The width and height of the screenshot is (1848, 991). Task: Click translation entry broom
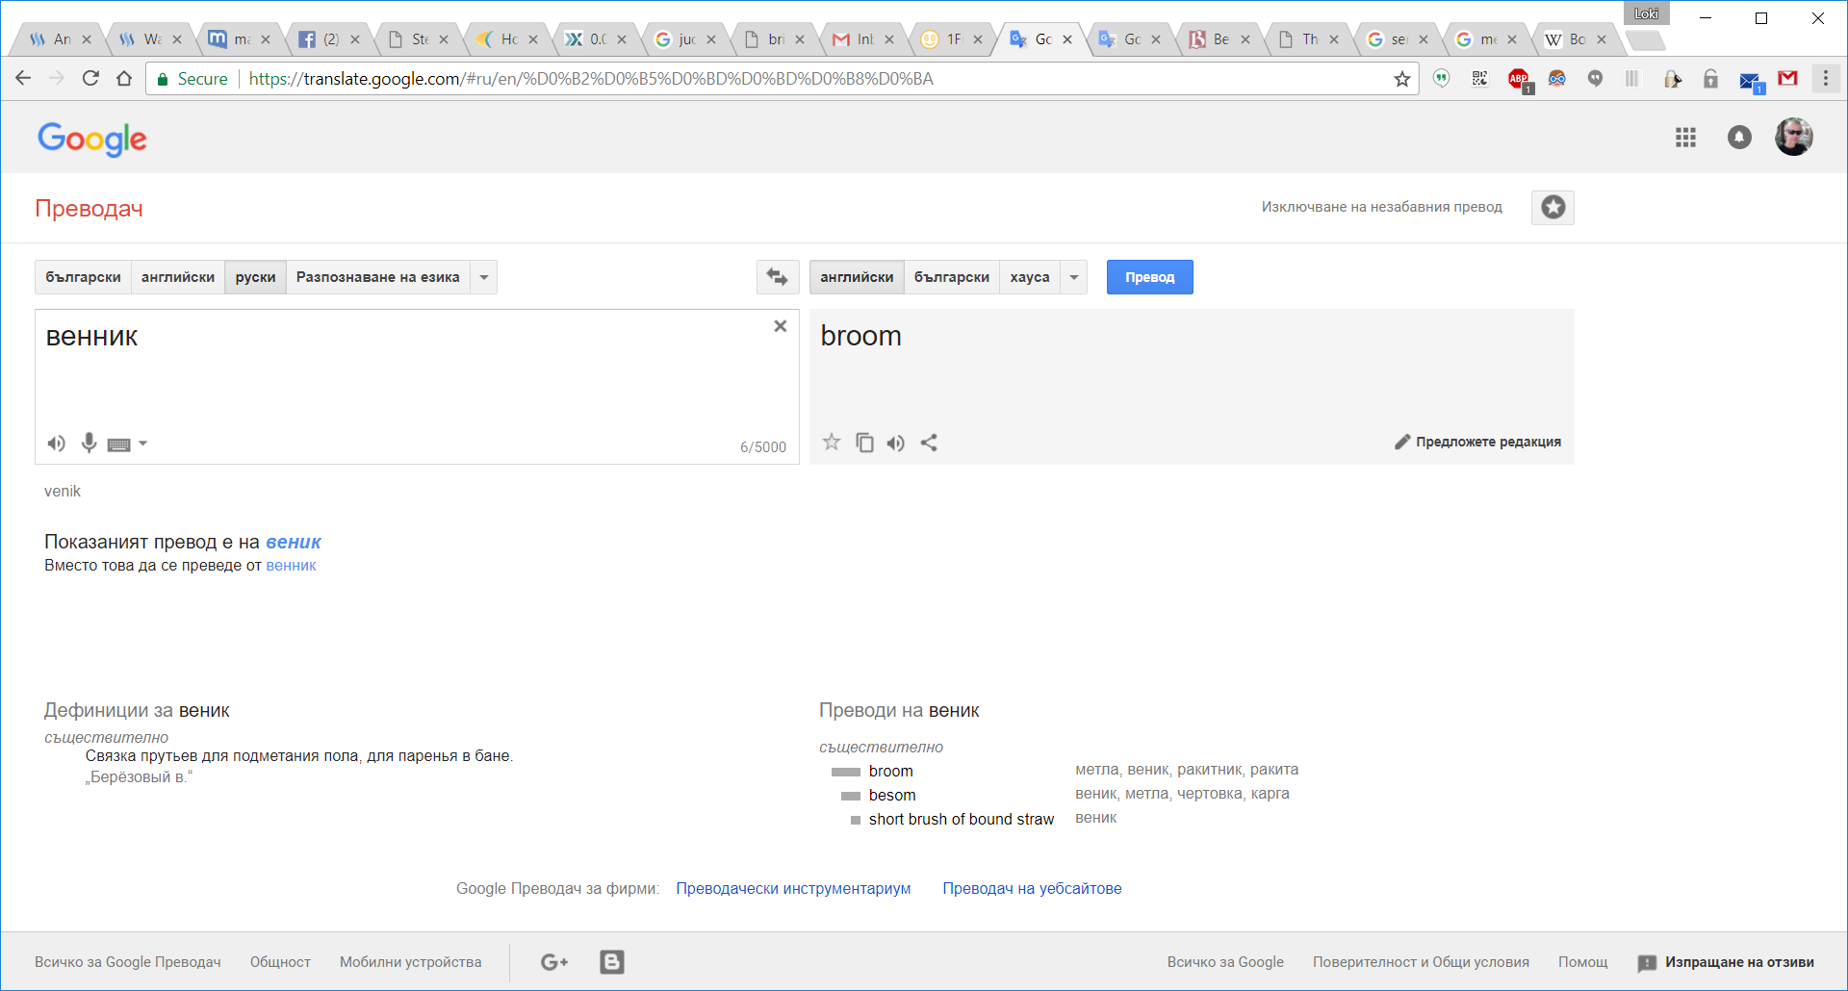pyautogui.click(x=891, y=772)
